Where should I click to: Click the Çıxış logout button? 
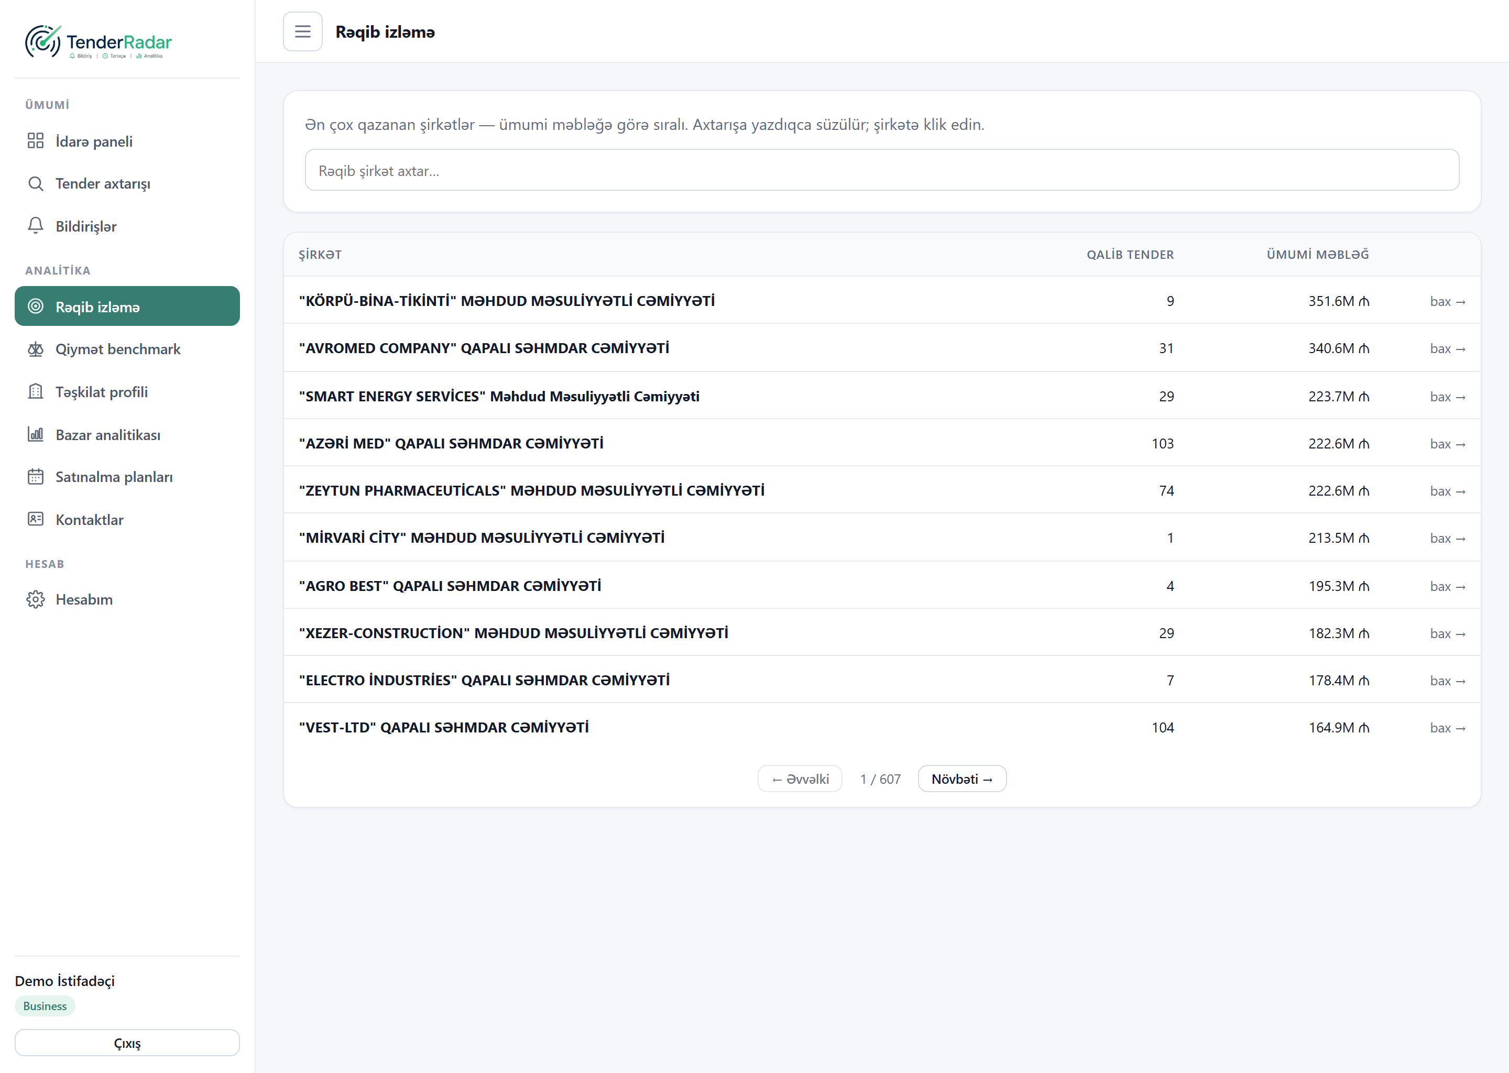127,1043
